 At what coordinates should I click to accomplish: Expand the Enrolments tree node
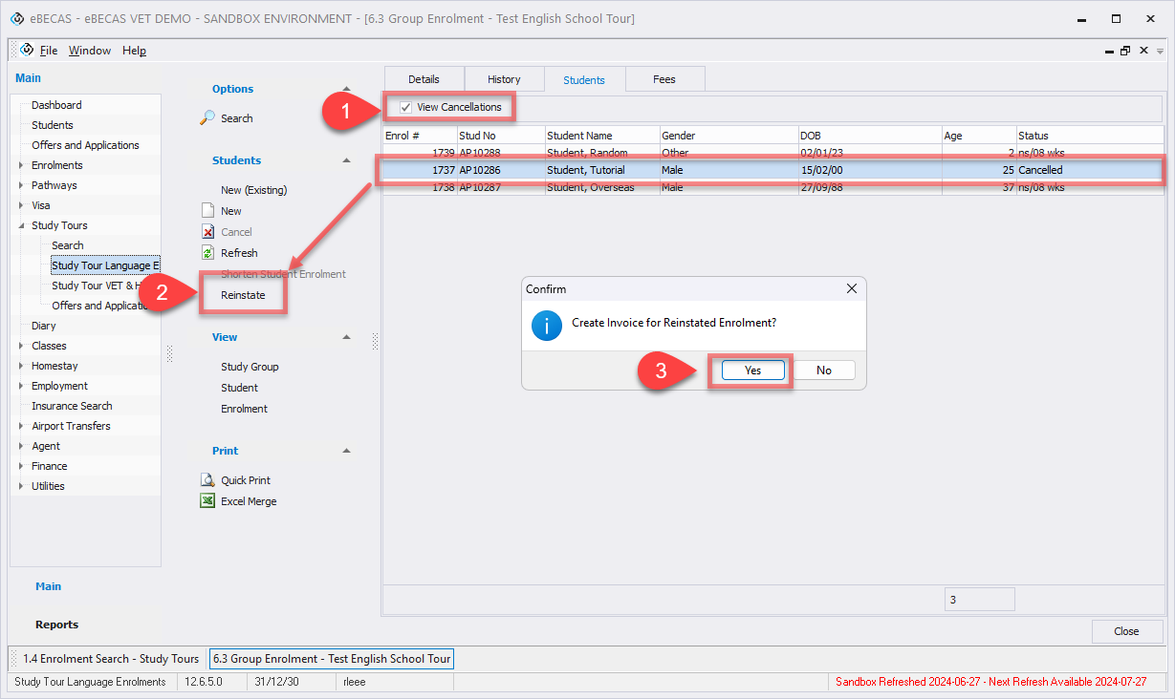pos(21,165)
